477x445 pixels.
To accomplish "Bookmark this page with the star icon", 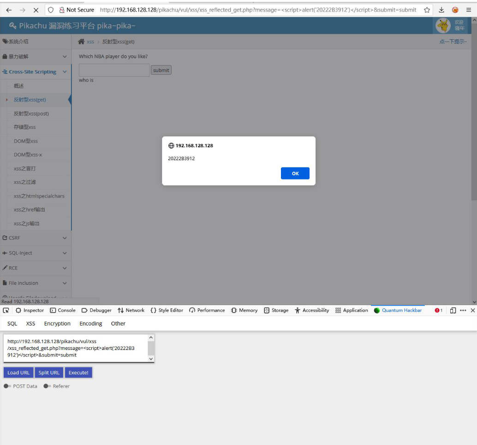I will [x=427, y=10].
